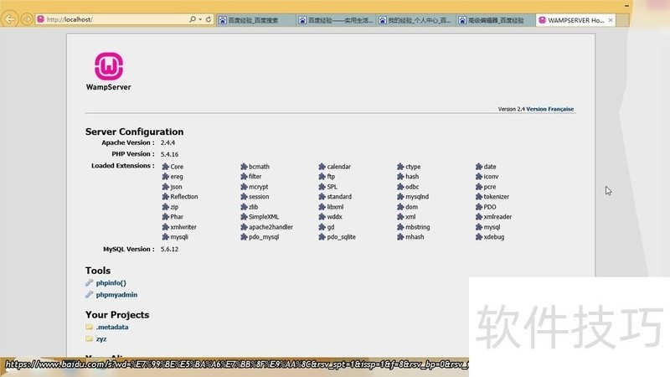670x377 pixels.
Task: Click the wrench icon beside phpinfo()
Action: click(x=89, y=283)
